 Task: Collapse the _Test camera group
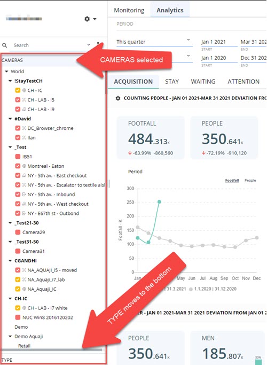(10, 147)
